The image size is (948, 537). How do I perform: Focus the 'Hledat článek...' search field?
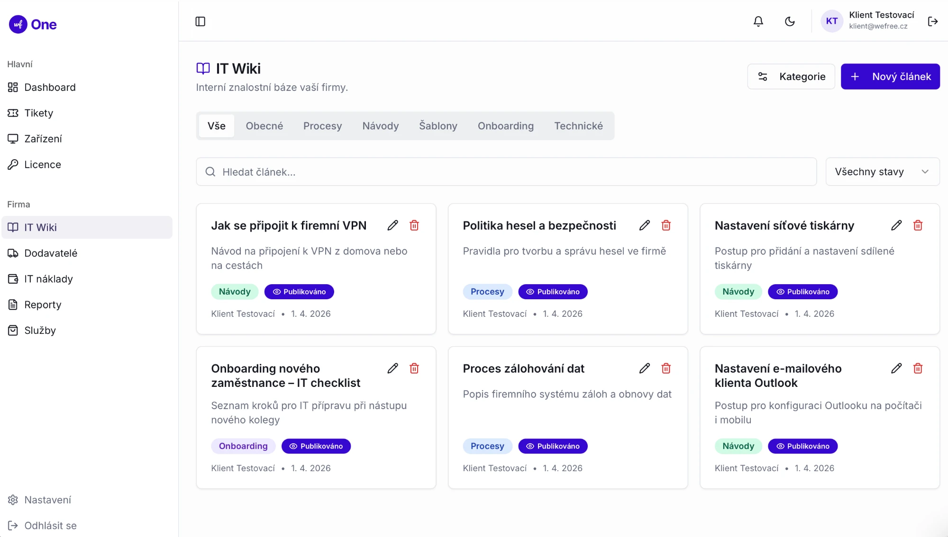pos(506,172)
